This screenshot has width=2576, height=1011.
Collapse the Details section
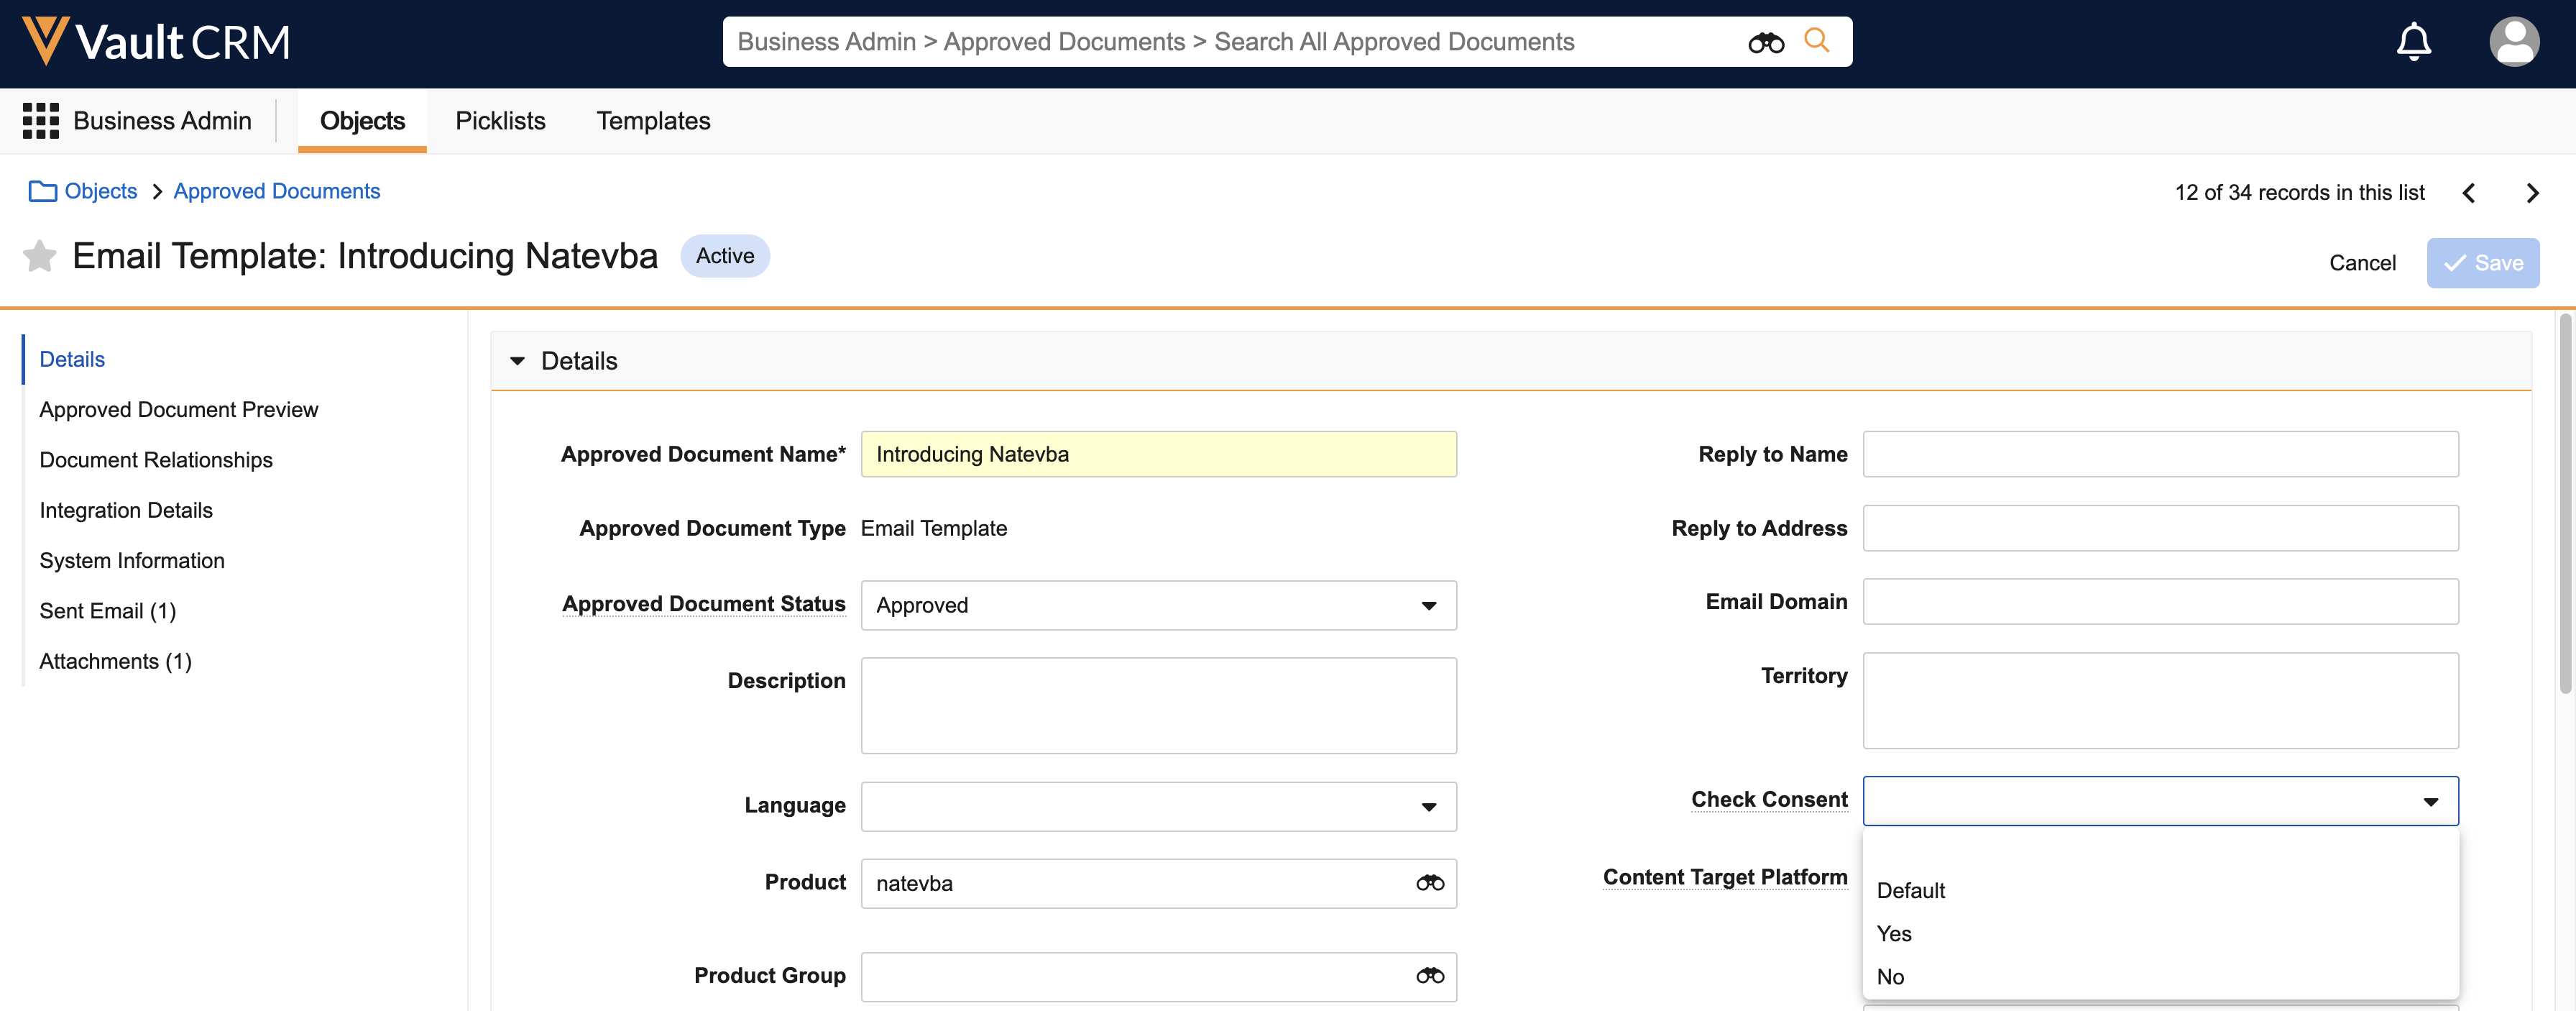tap(517, 361)
